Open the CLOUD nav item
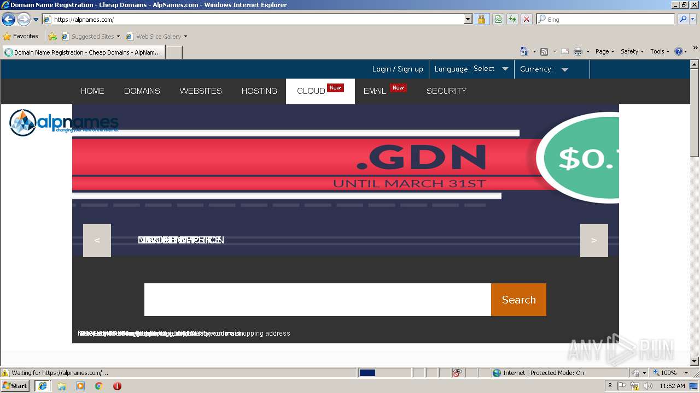This screenshot has height=393, width=700. 320,91
